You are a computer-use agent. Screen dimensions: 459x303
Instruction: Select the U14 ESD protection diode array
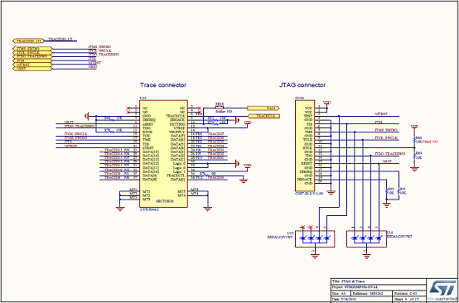click(x=366, y=239)
